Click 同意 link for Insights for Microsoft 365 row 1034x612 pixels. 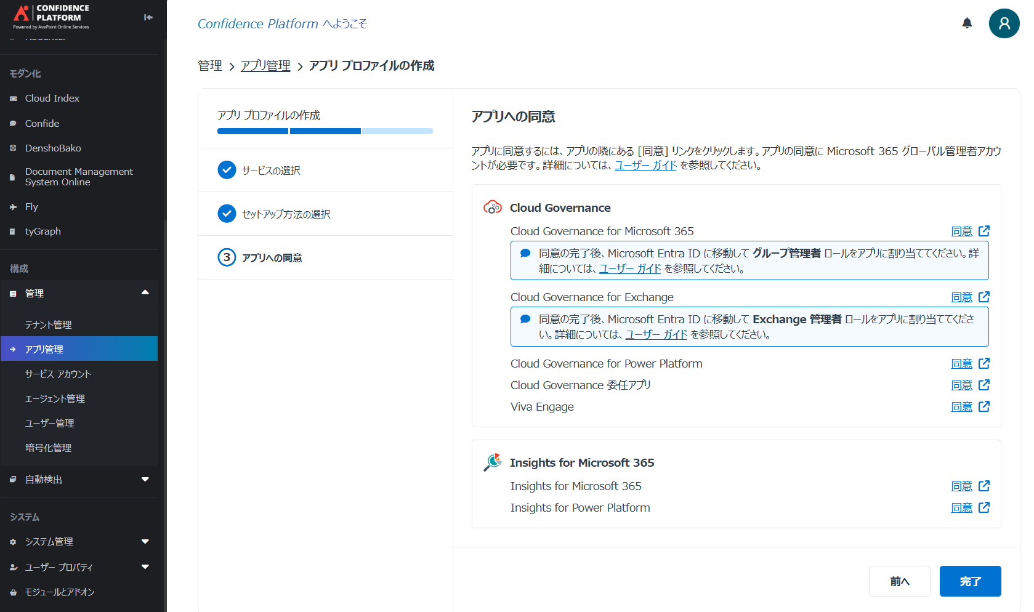coord(961,486)
